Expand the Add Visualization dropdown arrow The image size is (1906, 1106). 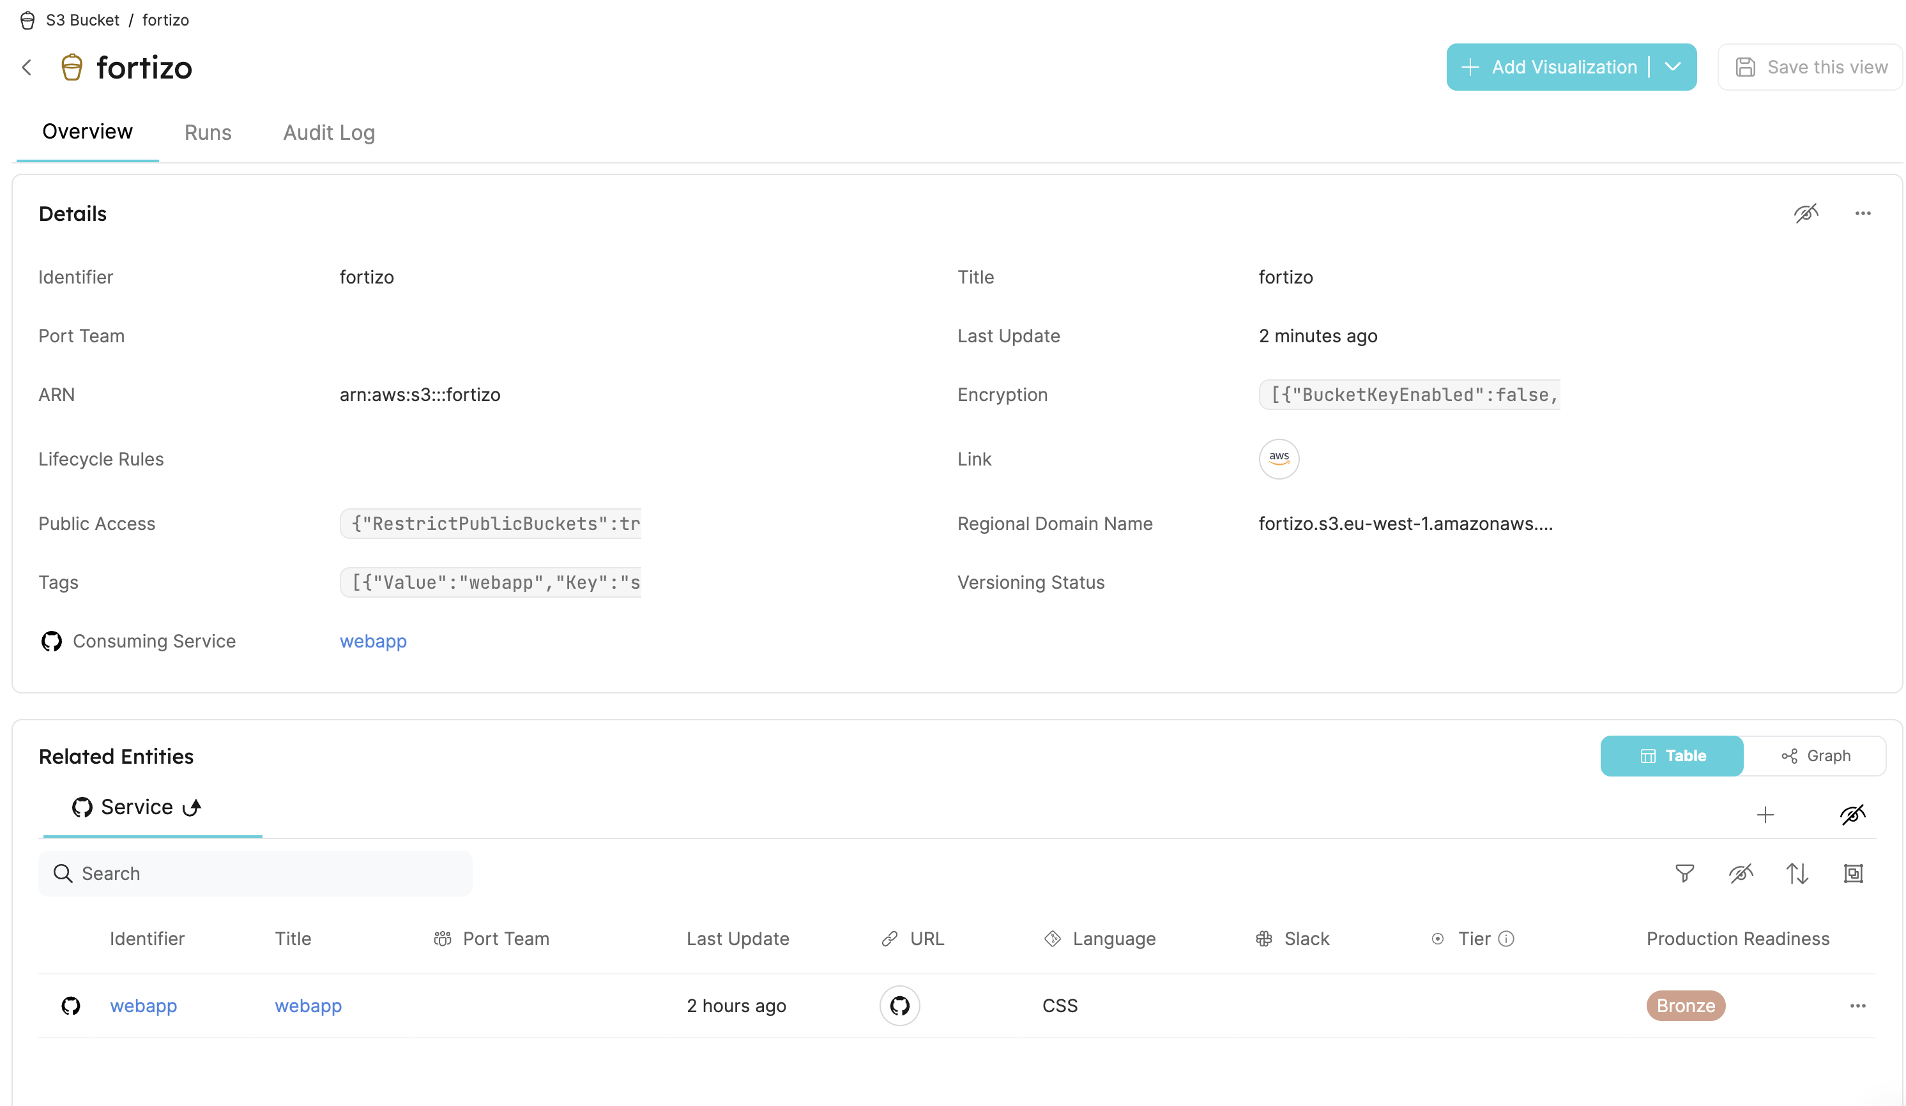click(x=1673, y=66)
